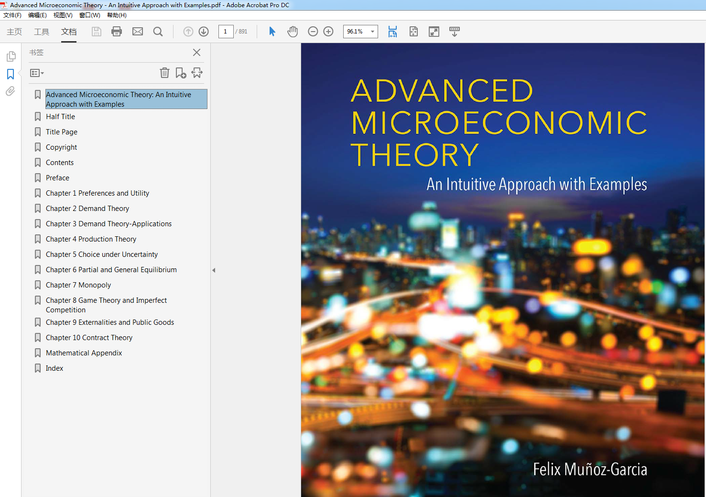
Task: Click the fit one full page icon
Action: pyautogui.click(x=413, y=32)
